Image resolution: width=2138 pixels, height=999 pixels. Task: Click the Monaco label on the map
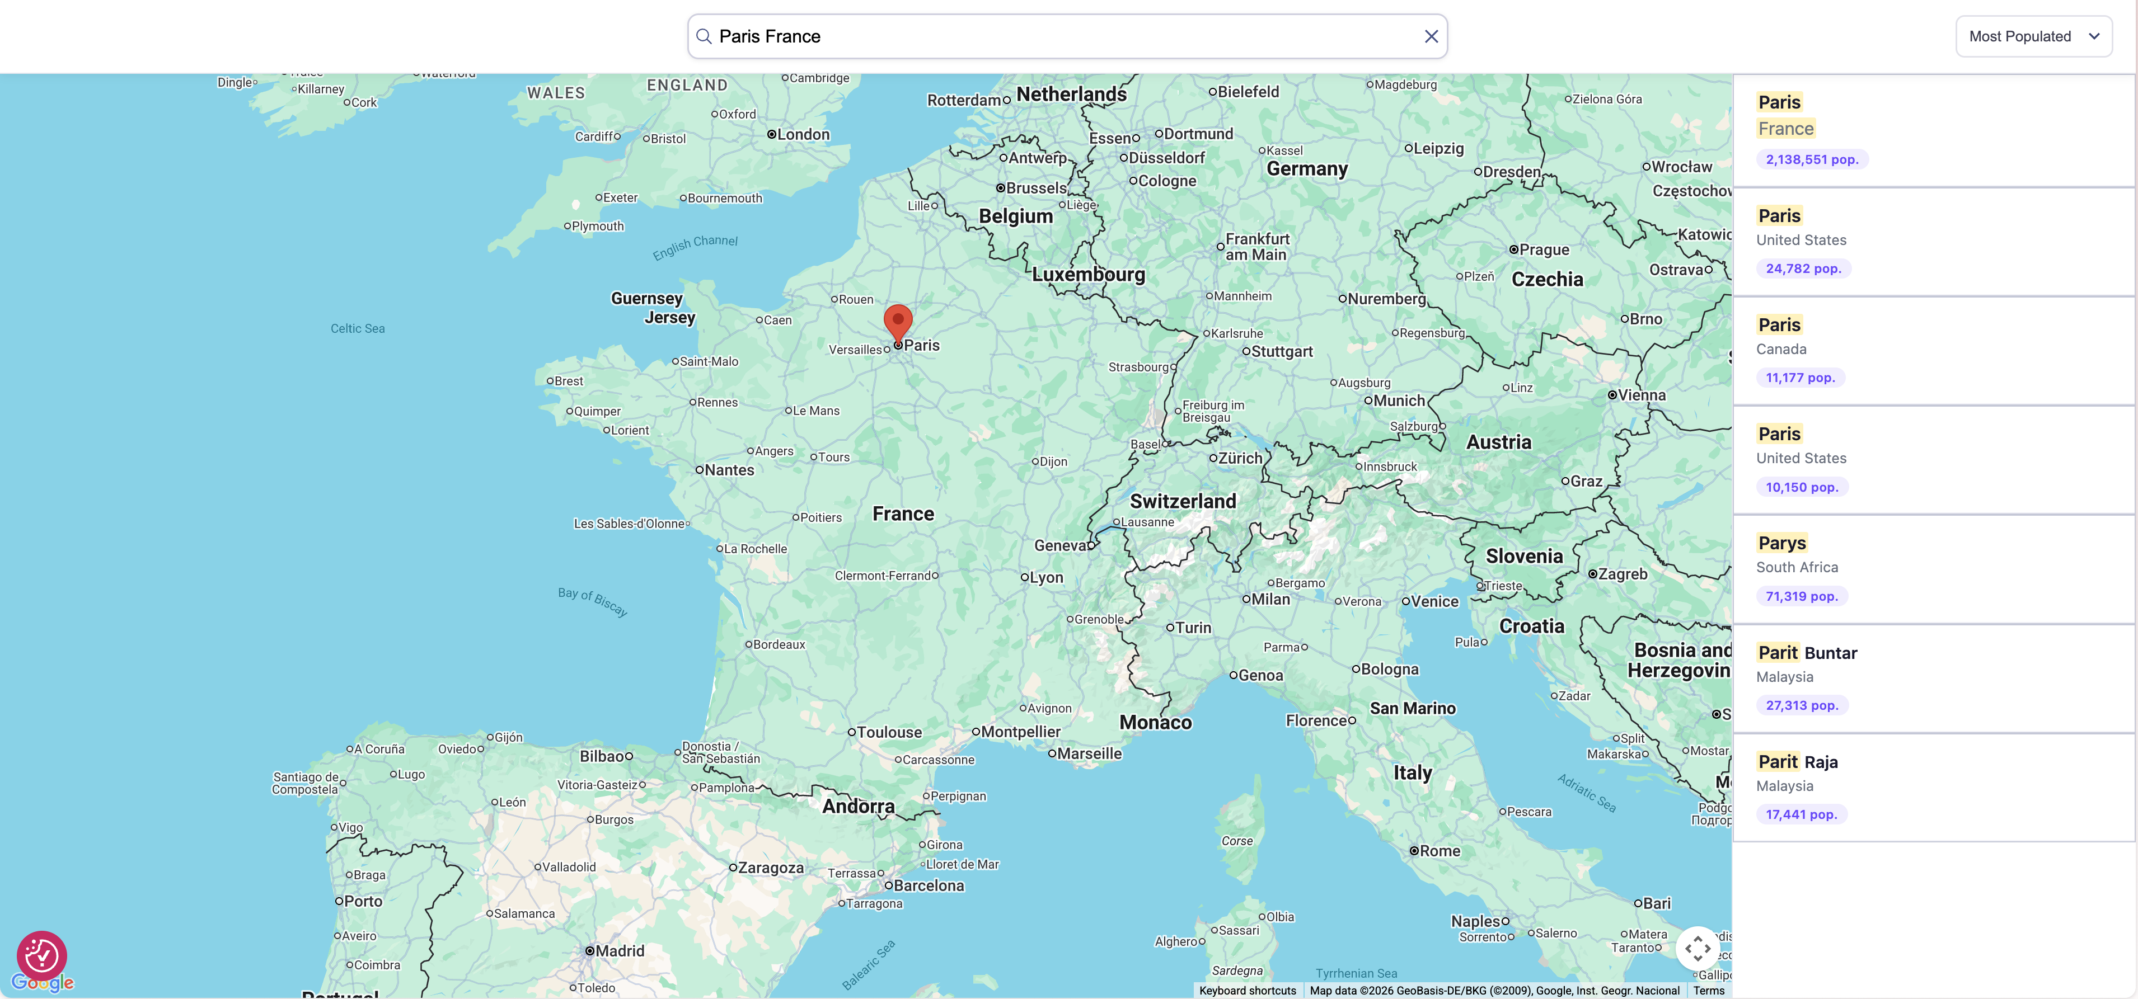pyautogui.click(x=1155, y=723)
